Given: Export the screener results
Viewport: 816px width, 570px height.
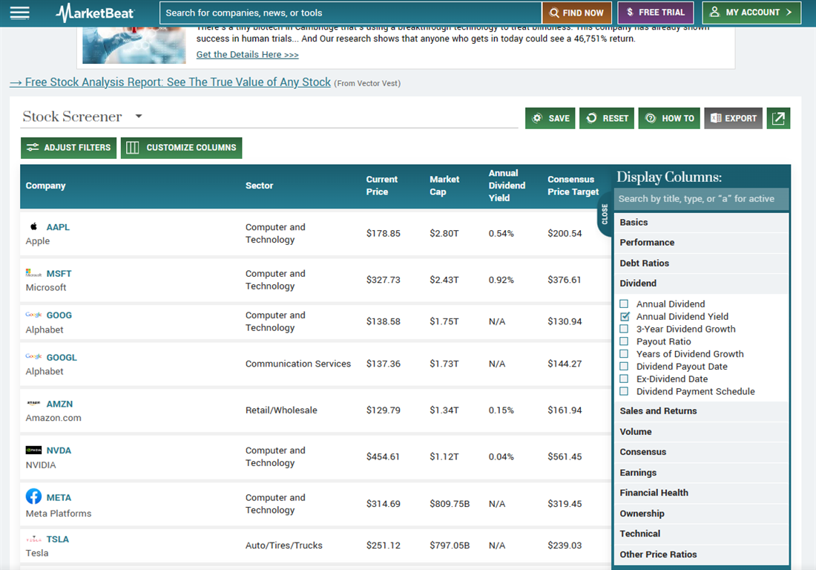Looking at the screenshot, I should tap(733, 117).
